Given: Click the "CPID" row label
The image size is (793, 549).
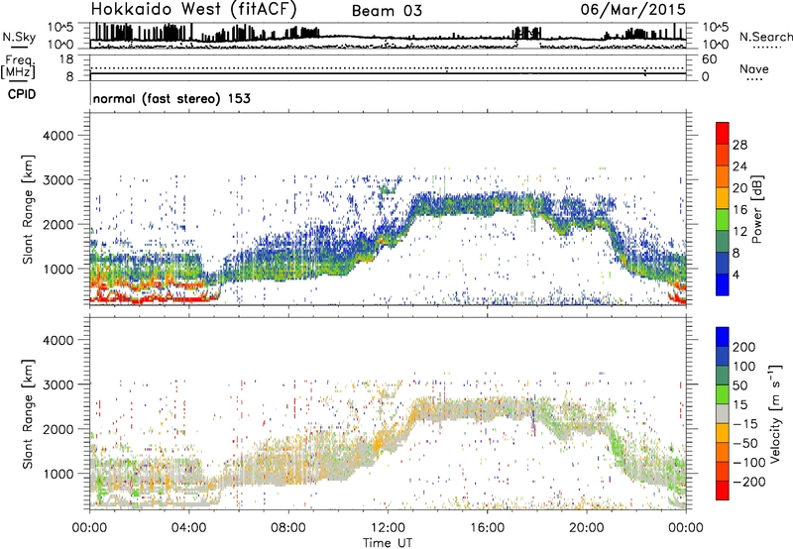Looking at the screenshot, I should click(x=22, y=94).
